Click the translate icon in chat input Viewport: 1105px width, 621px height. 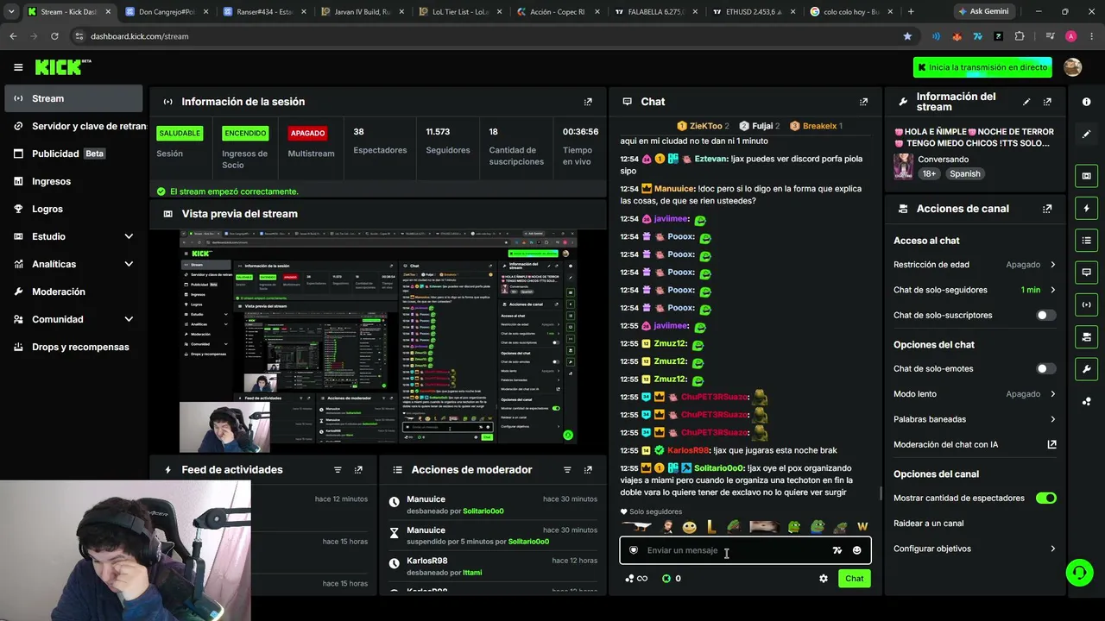pos(837,550)
